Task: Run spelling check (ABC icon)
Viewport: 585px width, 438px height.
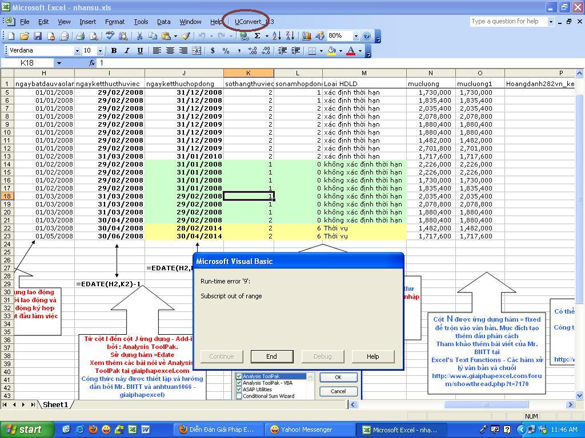Action: click(110, 36)
